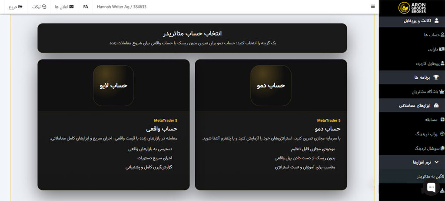
Task: Click the حساب واقعی heading
Action: [162, 129]
